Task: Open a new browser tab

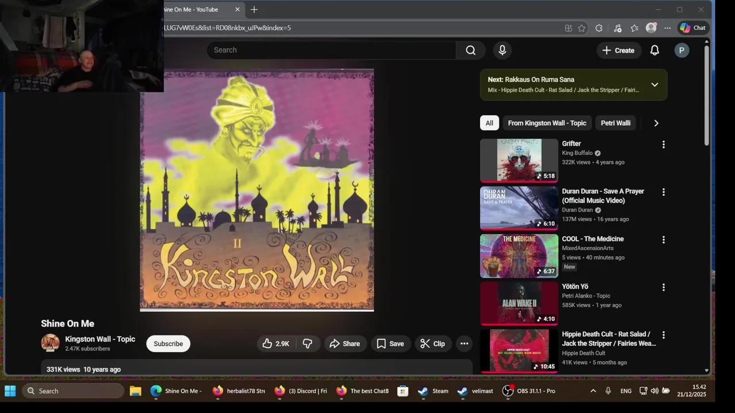Action: 254,9
